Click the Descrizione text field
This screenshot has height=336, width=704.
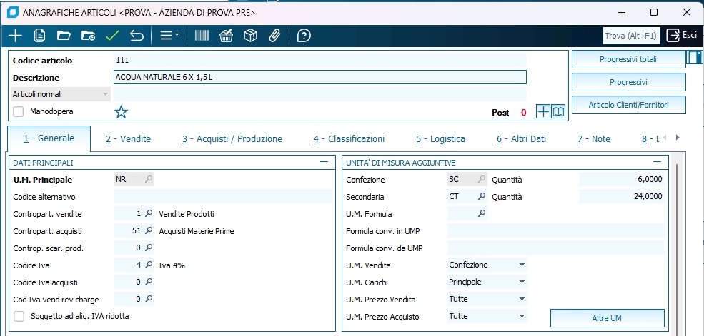pos(319,77)
